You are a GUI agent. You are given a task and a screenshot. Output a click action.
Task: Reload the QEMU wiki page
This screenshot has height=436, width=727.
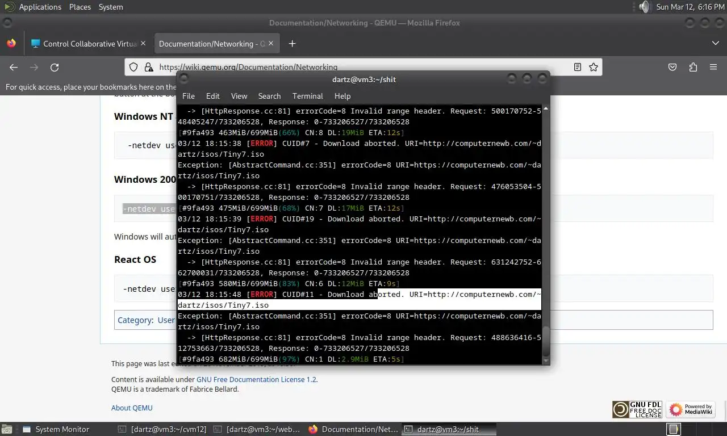pyautogui.click(x=55, y=67)
